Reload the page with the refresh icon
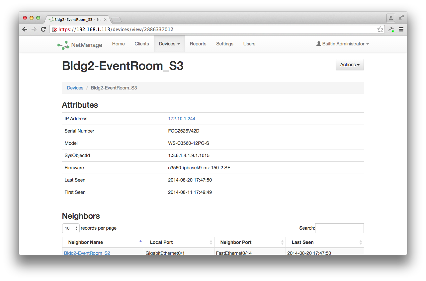426x281 pixels. [x=43, y=29]
